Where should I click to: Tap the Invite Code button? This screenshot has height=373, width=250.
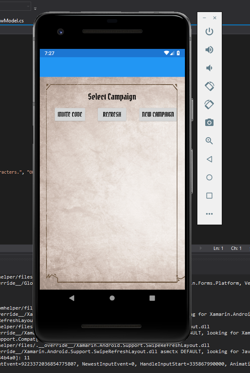(70, 114)
